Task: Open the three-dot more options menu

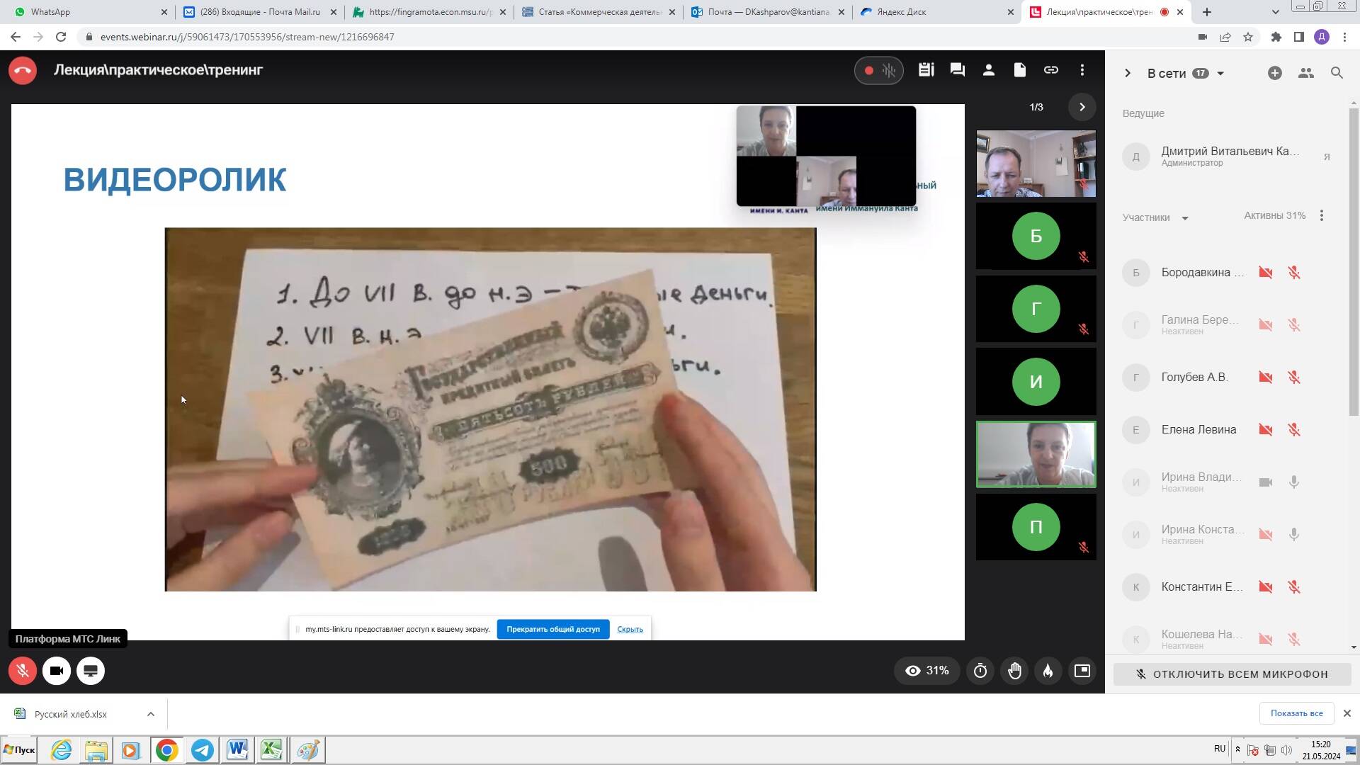Action: [1082, 70]
